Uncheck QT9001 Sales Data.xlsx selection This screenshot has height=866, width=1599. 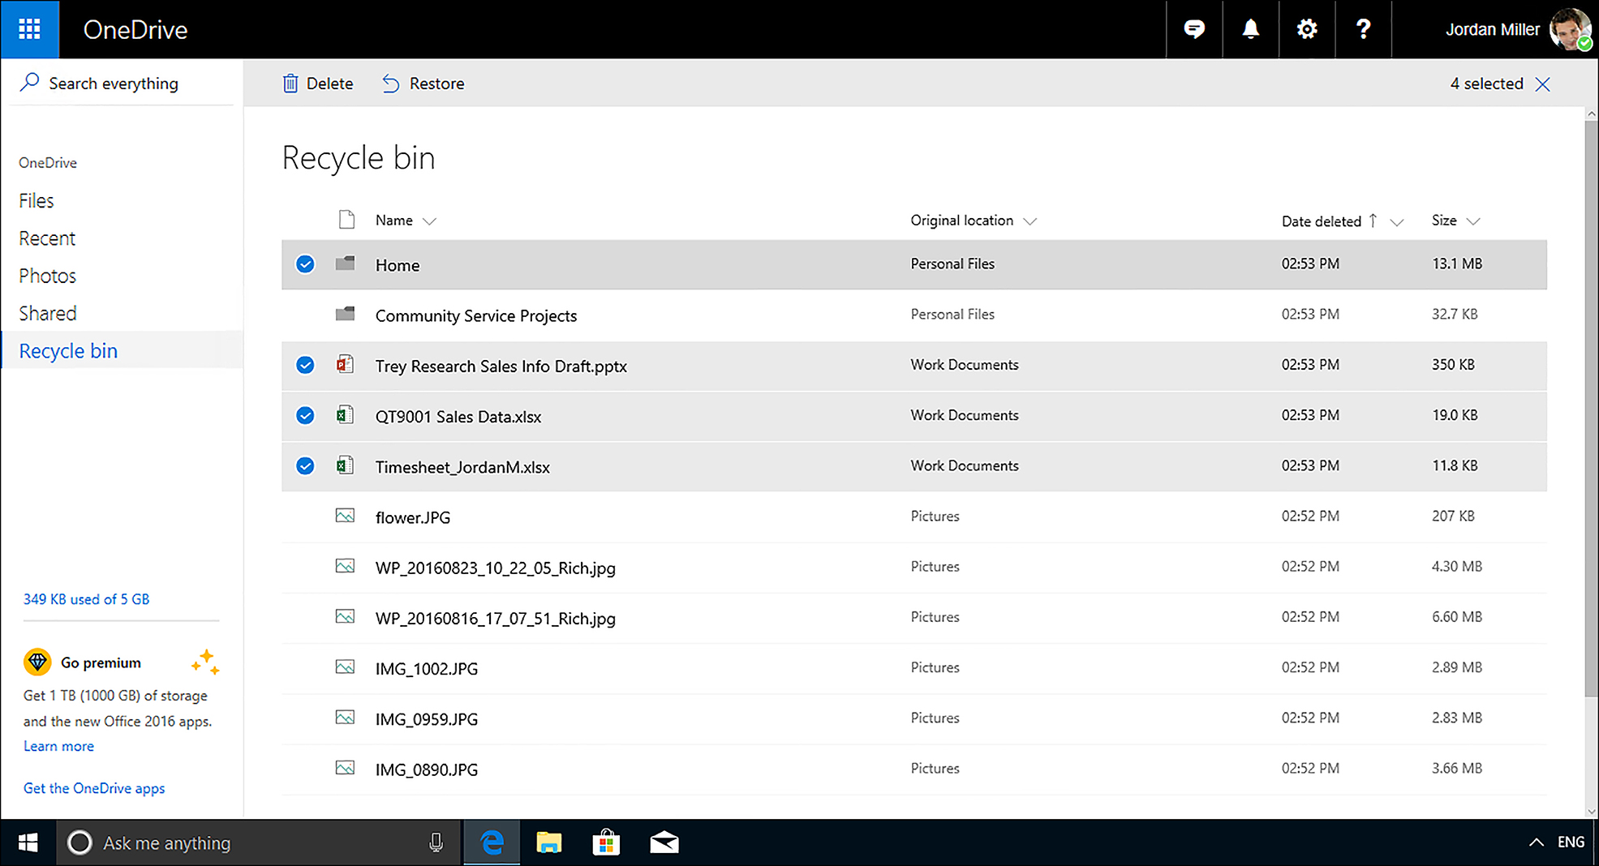pos(305,415)
